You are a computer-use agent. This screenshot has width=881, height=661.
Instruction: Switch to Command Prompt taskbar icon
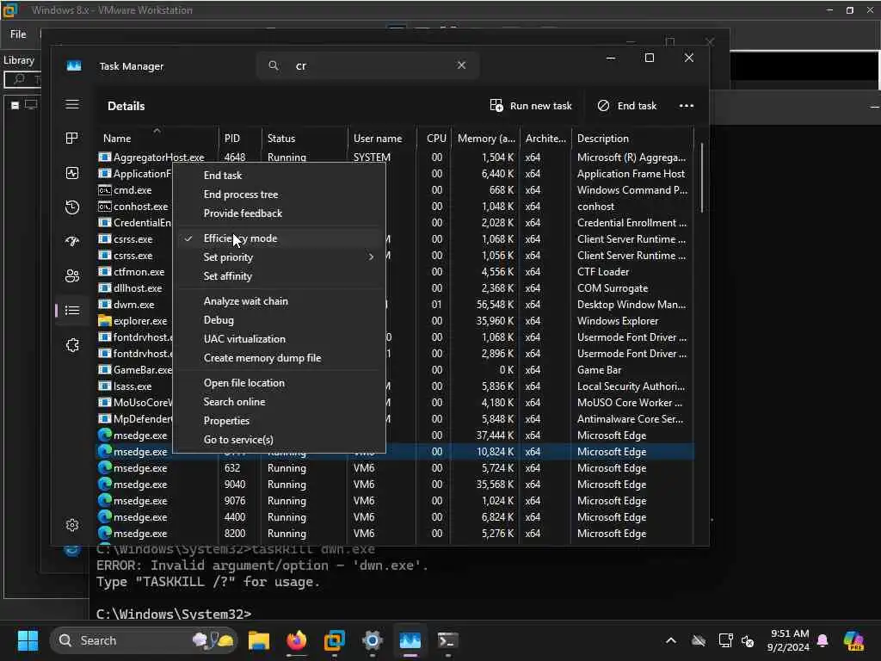click(x=447, y=640)
